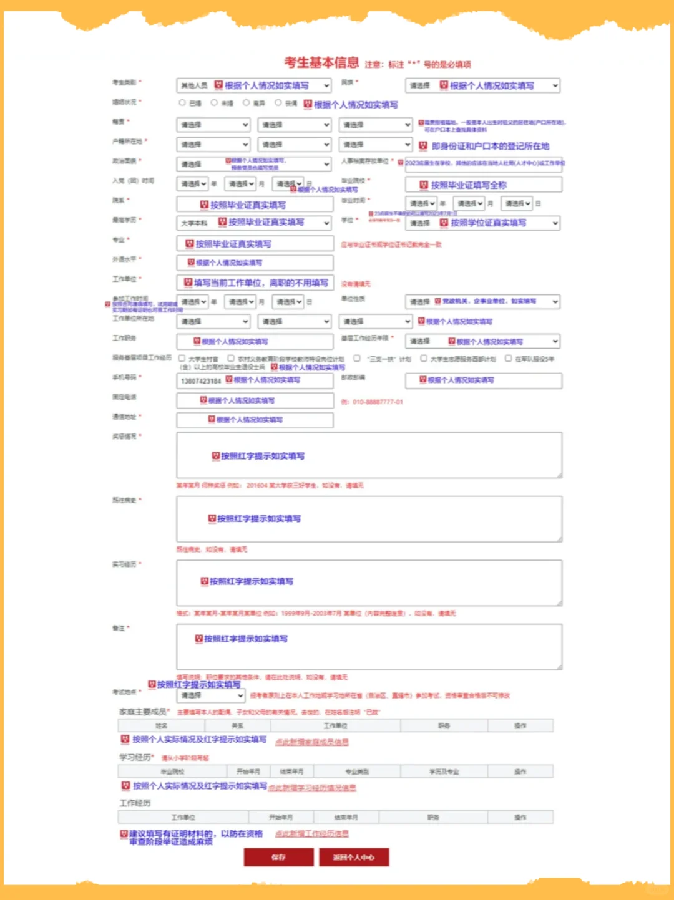Click the 毕业院校 input field

point(484,185)
